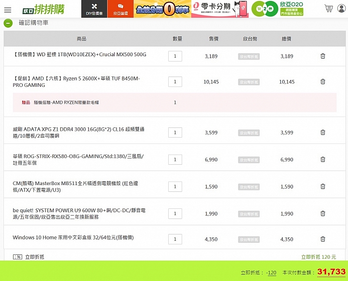Viewport: 348px width, 281px height.
Task: Open 華碩 ROG-STRIX-RX580-O8G-GAMING product
Action: [x=78, y=159]
